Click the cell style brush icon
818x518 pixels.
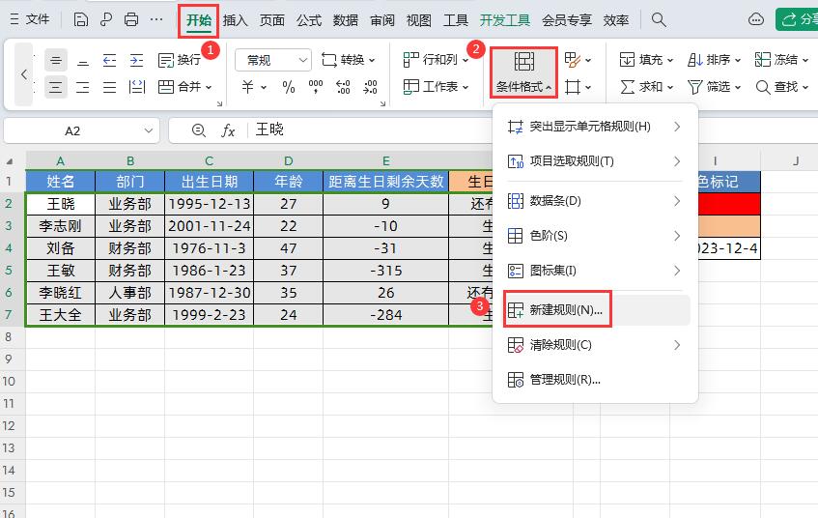point(573,60)
